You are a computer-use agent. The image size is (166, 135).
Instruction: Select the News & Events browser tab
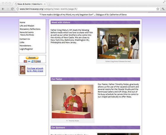(30, 4)
